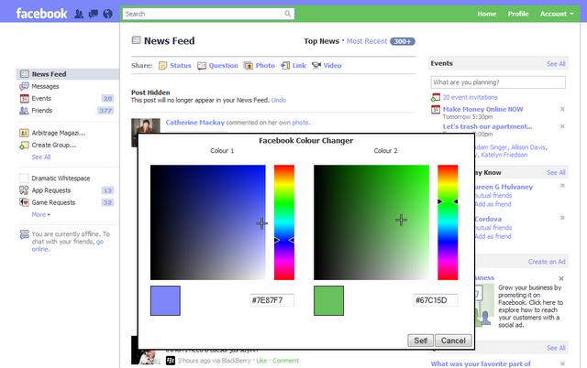587x368 pixels.
Task: Open friend requests icon in header
Action: [79, 15]
